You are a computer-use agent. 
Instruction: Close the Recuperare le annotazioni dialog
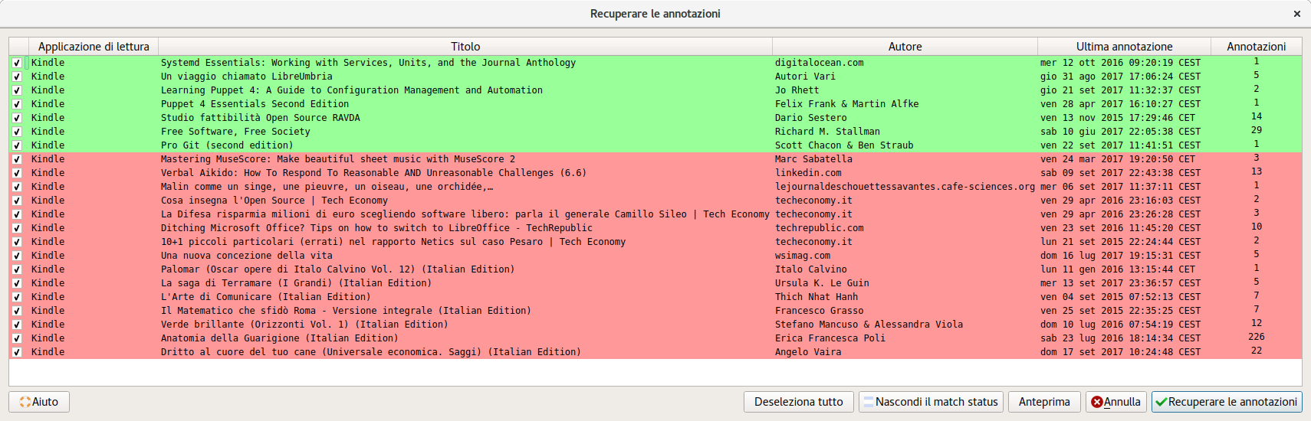click(1296, 14)
